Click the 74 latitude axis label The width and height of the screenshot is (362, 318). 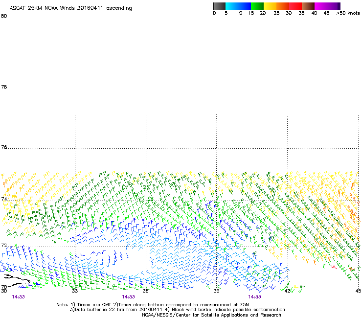[x=4, y=199]
